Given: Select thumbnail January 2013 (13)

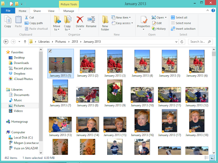Looking at the screenshot, I should click(60, 127).
